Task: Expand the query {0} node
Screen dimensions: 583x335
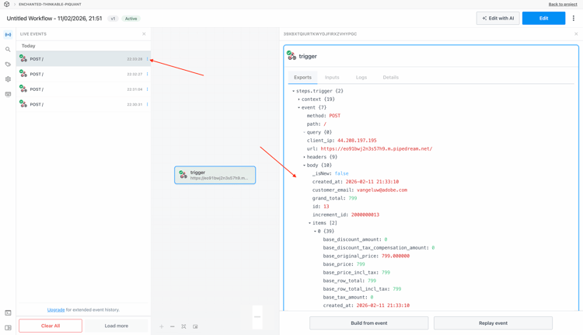Action: [304, 132]
